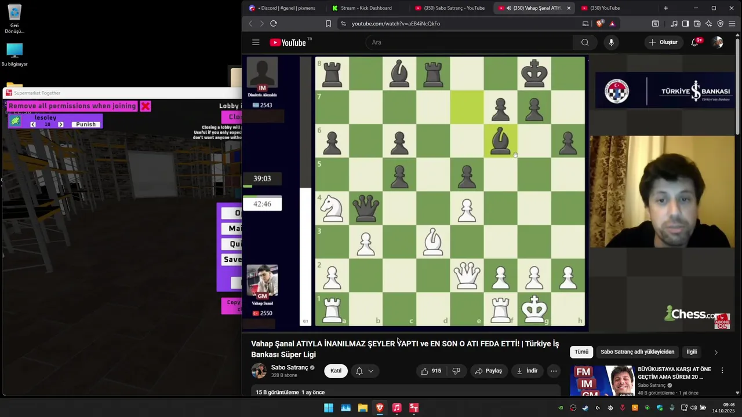Toggle Brave sidebar panel icon

[x=685, y=24]
